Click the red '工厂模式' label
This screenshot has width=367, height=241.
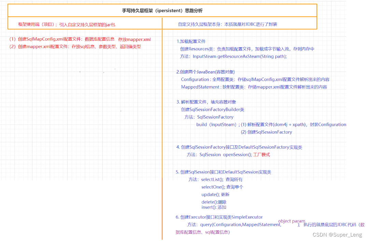262,155
